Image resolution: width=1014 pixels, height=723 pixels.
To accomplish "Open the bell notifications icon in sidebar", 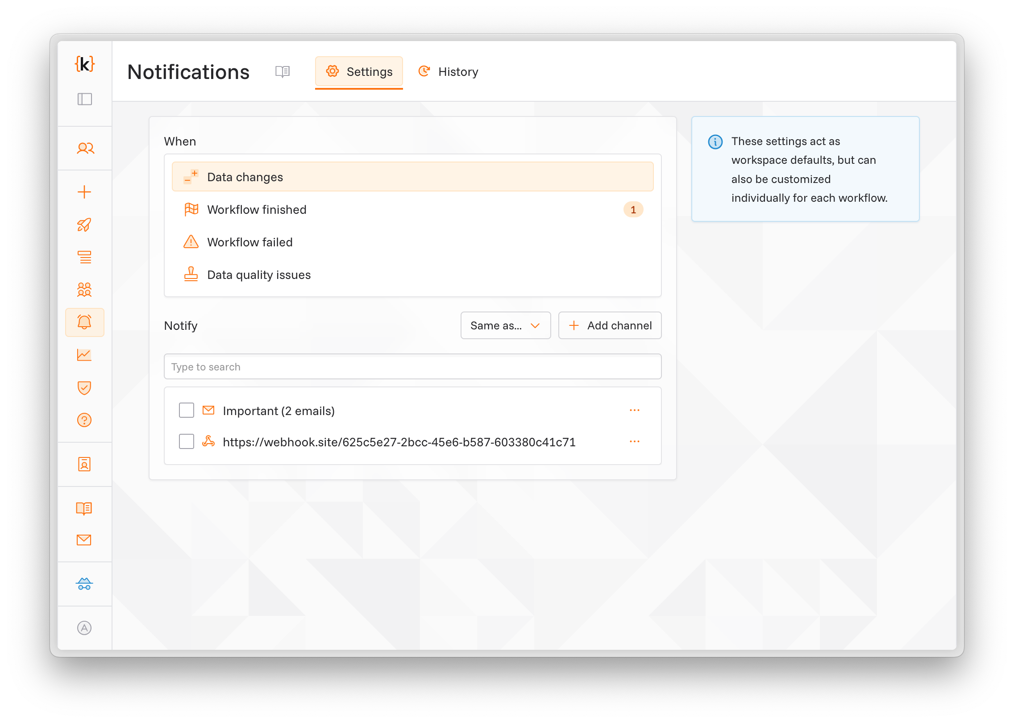I will tap(84, 322).
